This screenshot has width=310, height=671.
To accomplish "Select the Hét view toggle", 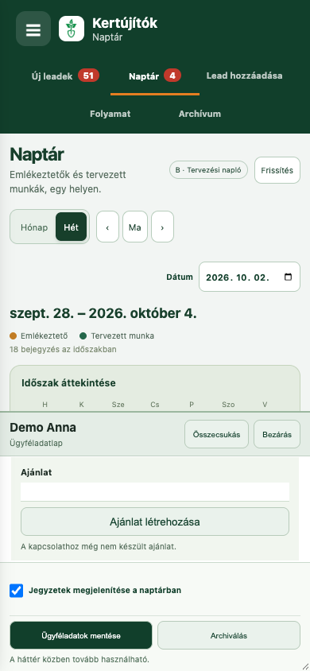I will (x=71, y=227).
